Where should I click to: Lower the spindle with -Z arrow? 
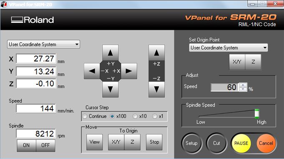(x=156, y=89)
